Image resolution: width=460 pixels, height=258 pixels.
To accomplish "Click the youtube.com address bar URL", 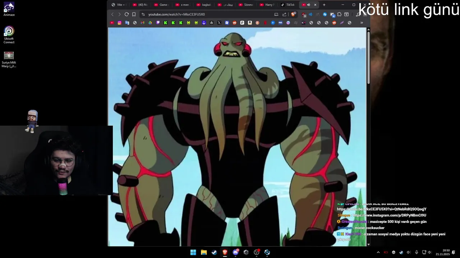I will click(176, 14).
